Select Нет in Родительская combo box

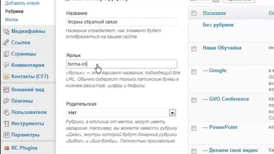(122, 113)
